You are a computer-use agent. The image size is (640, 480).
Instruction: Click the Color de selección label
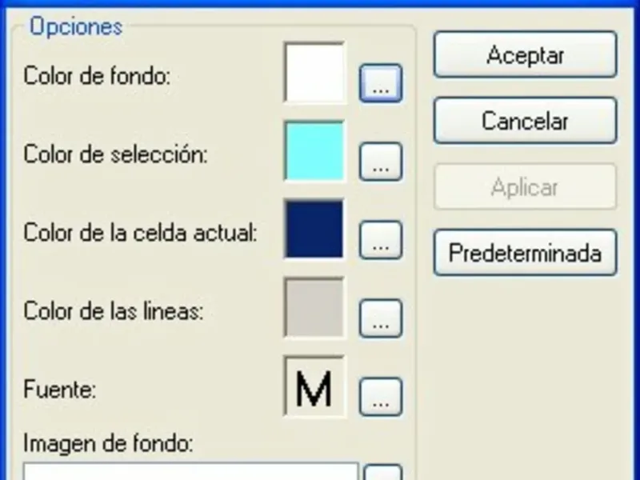(x=115, y=154)
